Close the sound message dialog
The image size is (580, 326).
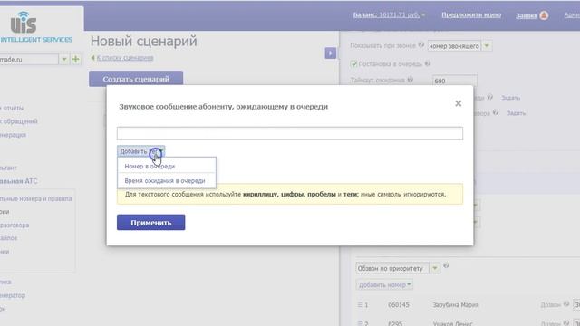458,103
